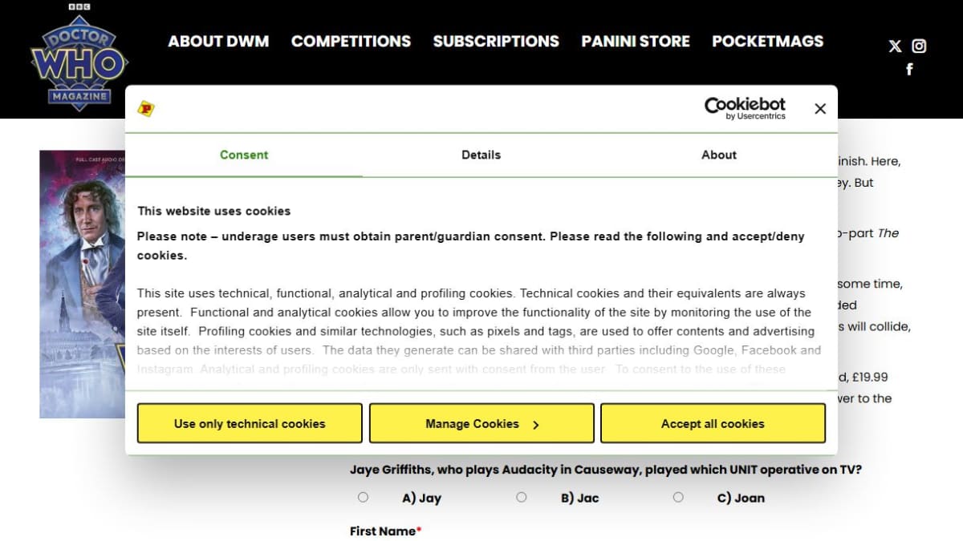Screen dimensions: 963x541
Task: Close the cookie consent dialog
Action: coord(820,109)
